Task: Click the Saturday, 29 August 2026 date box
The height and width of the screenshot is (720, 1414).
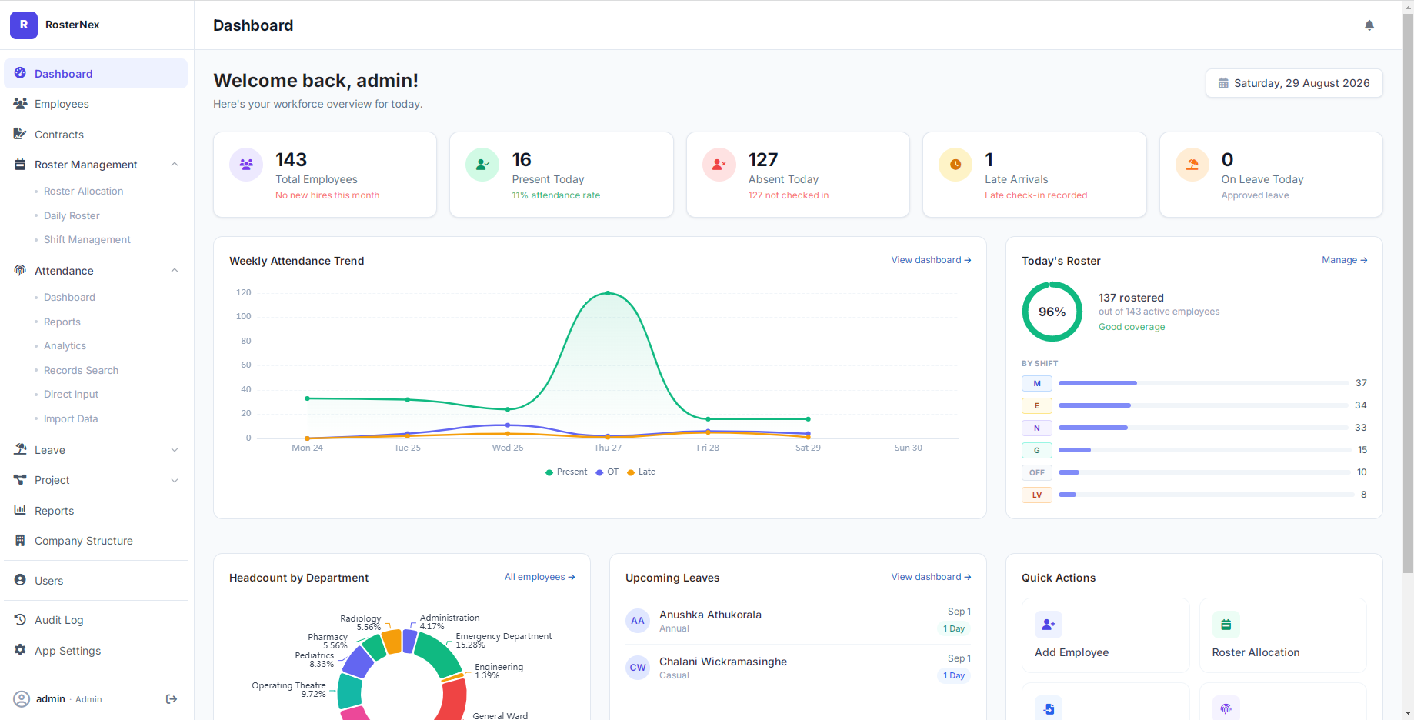Action: pos(1294,83)
